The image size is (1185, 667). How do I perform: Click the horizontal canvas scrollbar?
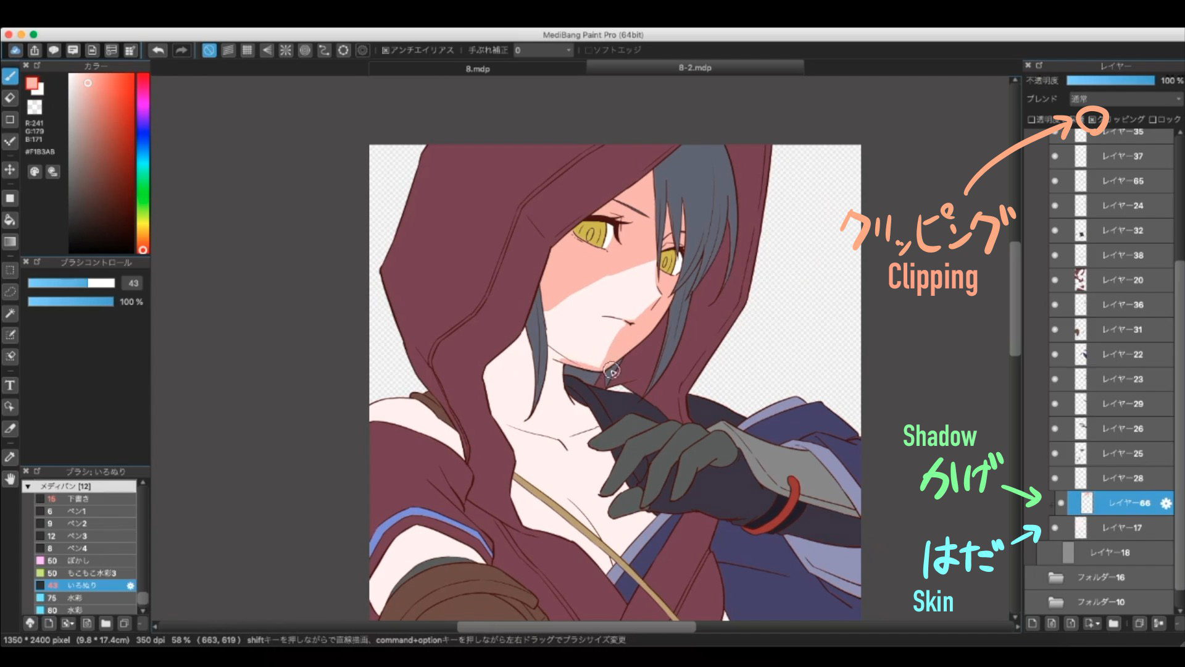coord(576,626)
